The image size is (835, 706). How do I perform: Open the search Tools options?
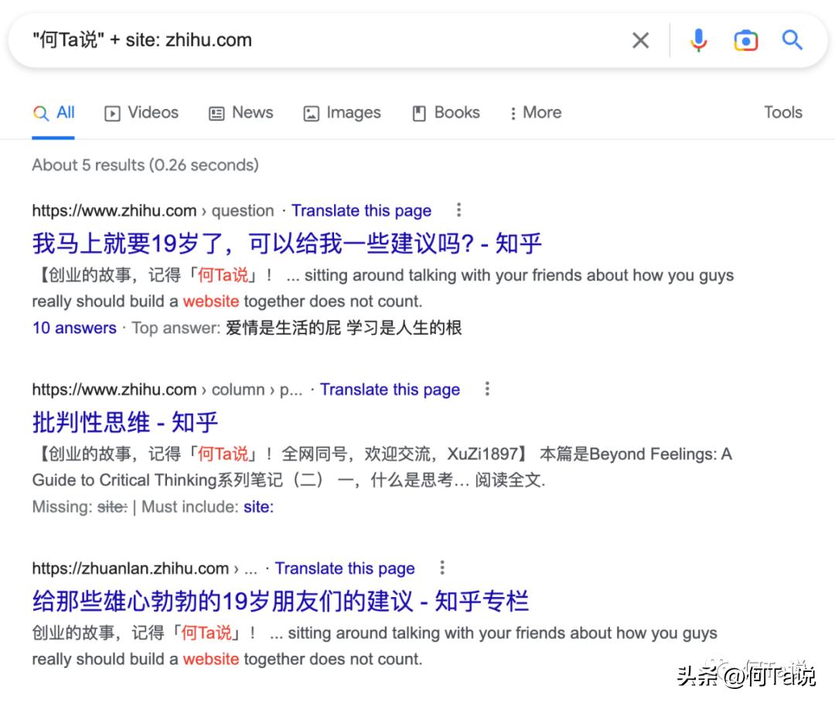[x=782, y=113]
